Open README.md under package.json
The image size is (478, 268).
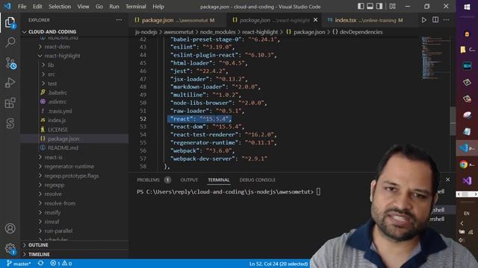coord(63,147)
